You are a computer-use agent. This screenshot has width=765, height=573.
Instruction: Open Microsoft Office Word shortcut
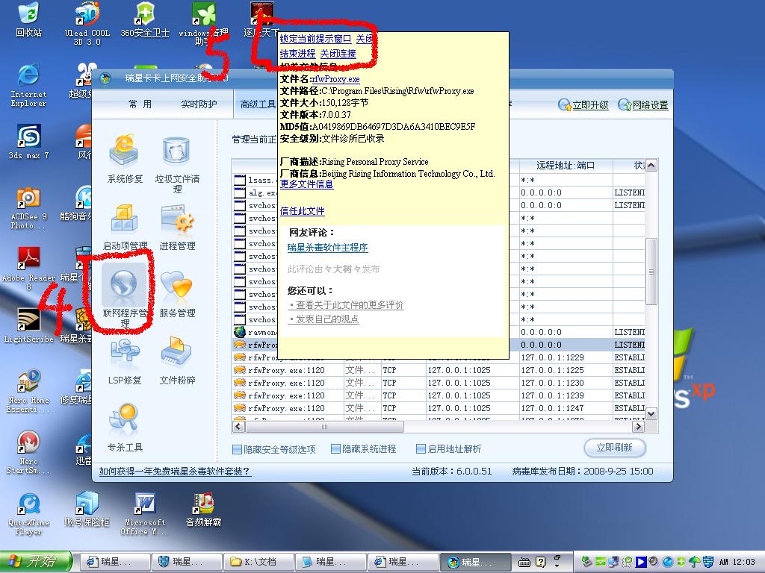[145, 514]
